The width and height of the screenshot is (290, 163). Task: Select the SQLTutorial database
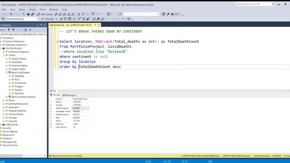tap(11, 125)
